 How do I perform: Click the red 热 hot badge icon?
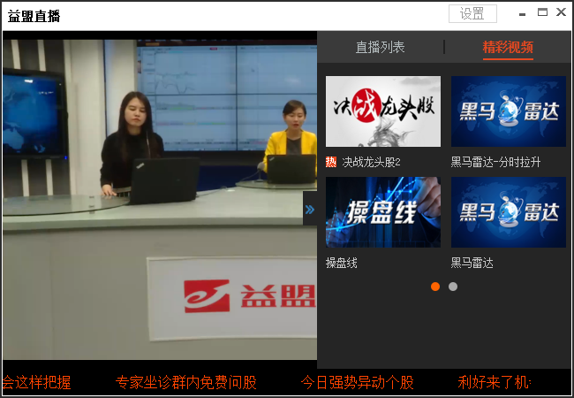(331, 162)
